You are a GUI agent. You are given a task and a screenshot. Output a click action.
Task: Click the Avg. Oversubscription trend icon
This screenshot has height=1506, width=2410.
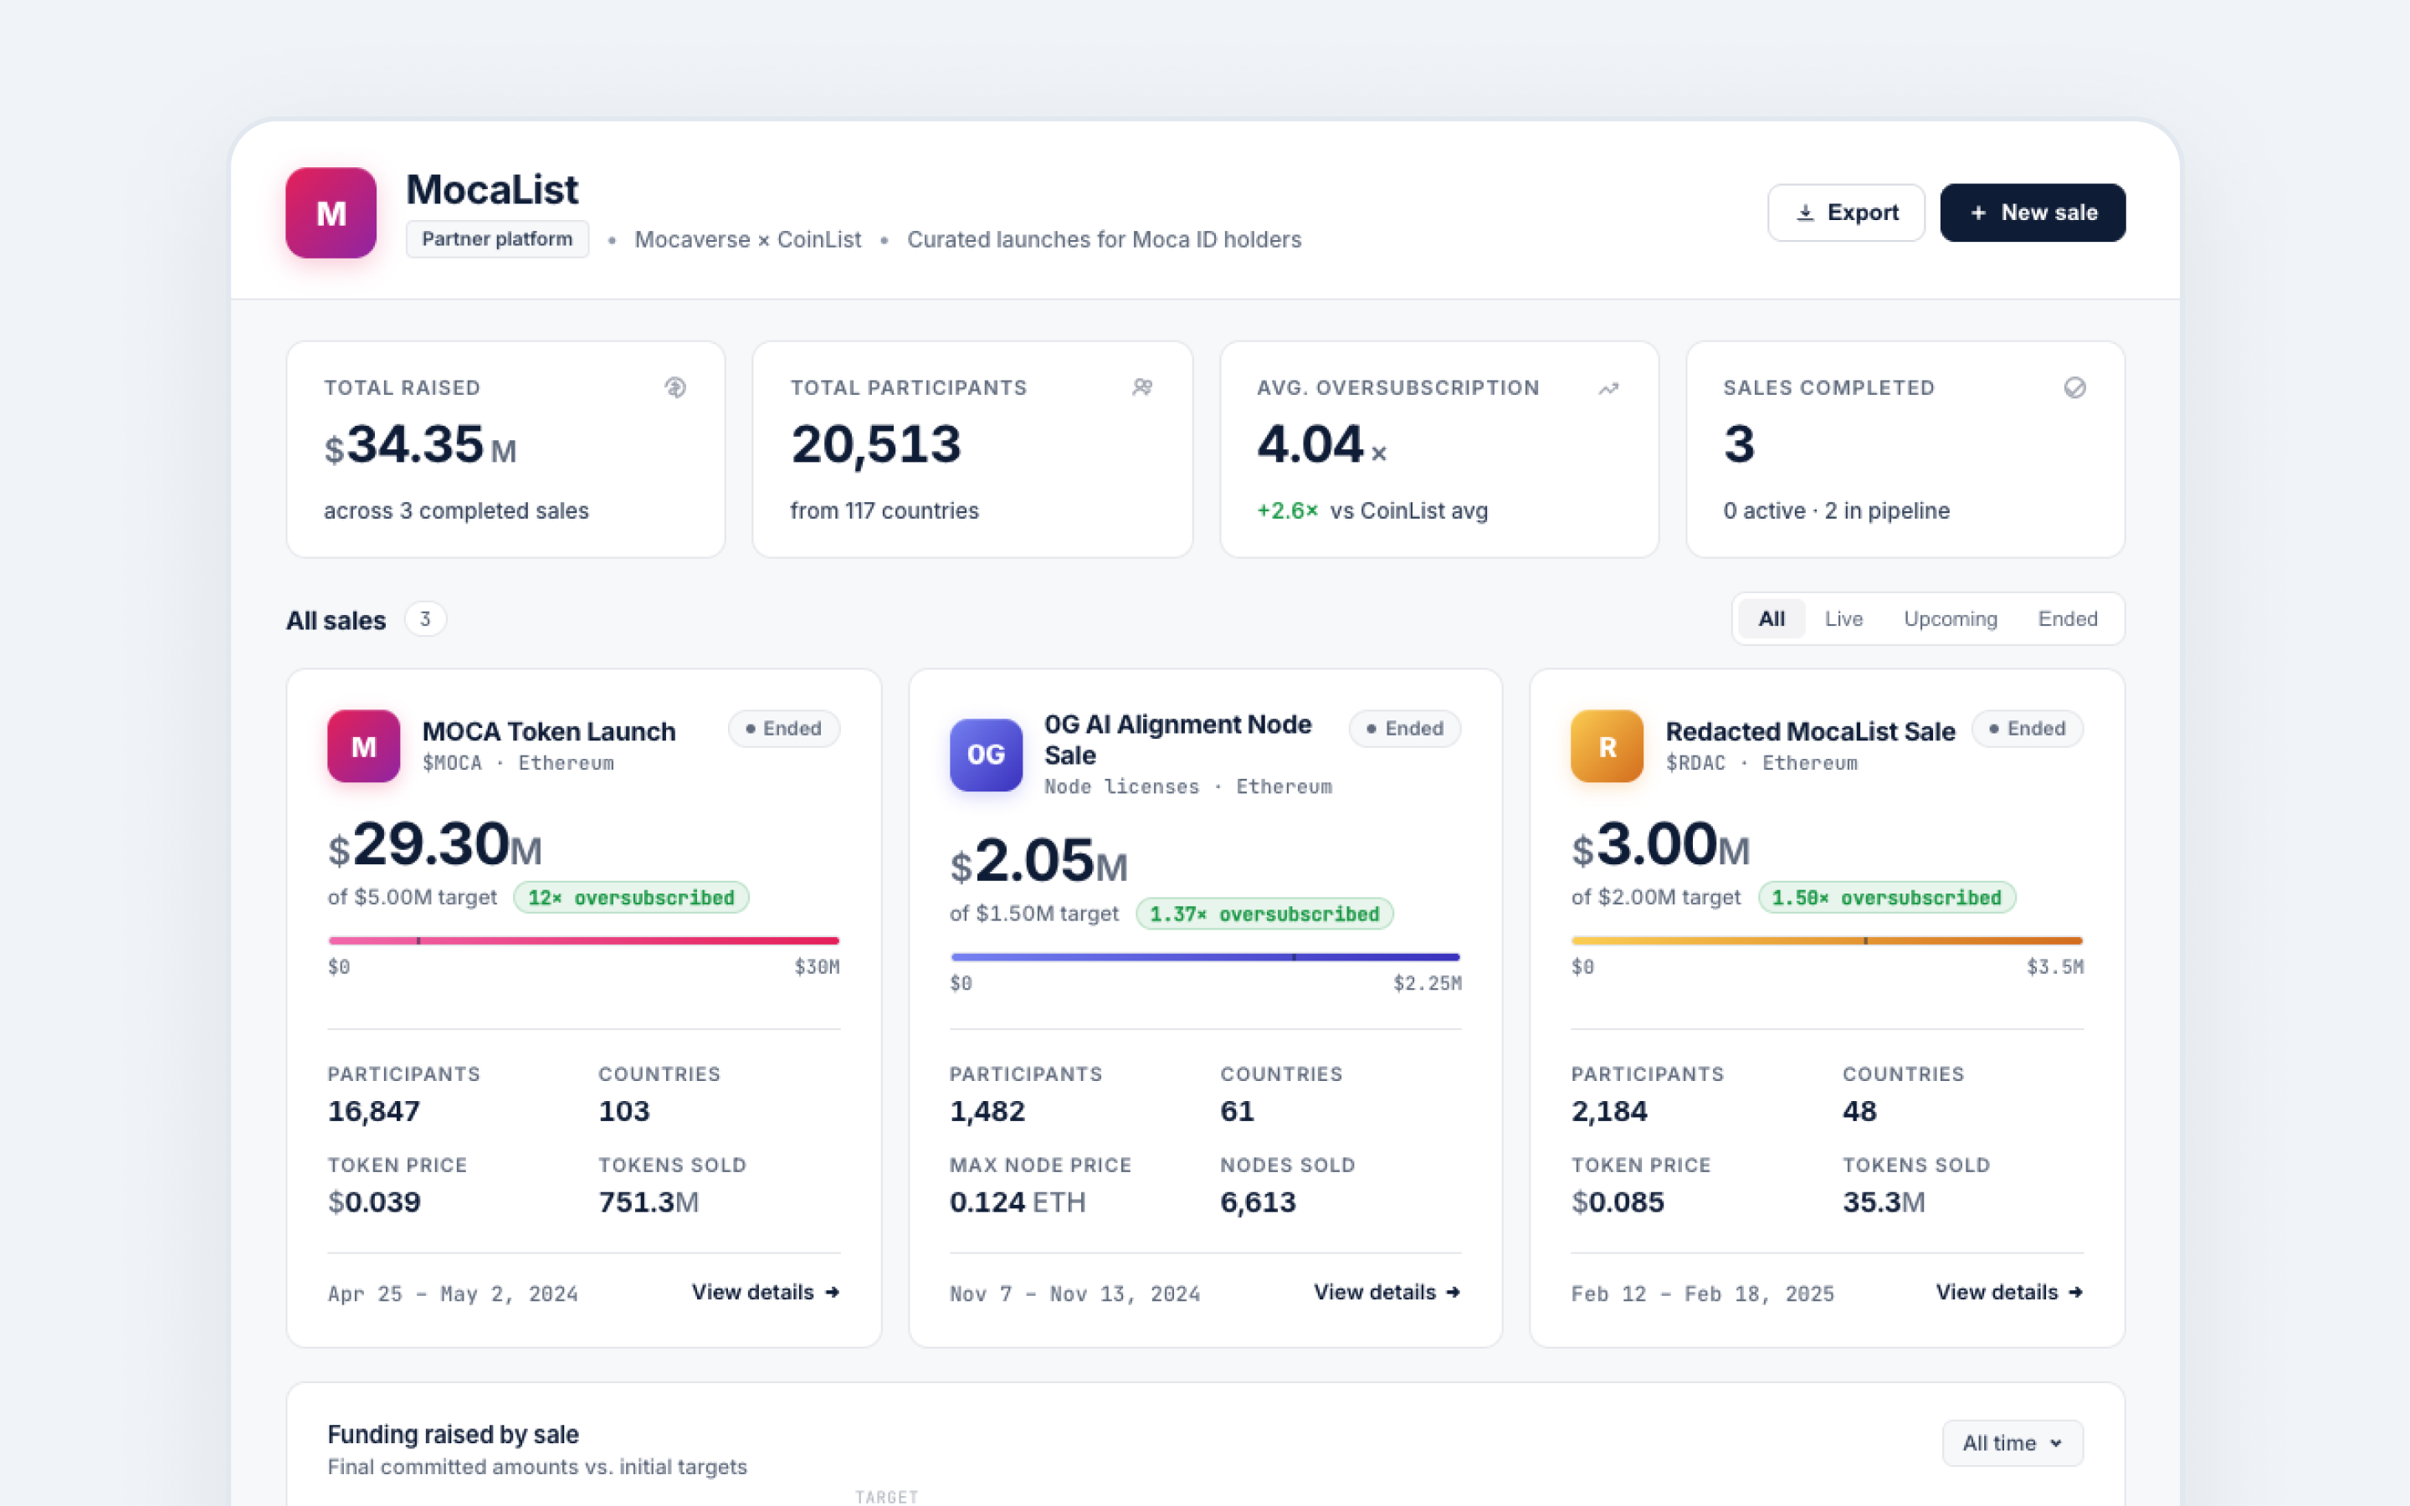[1608, 387]
